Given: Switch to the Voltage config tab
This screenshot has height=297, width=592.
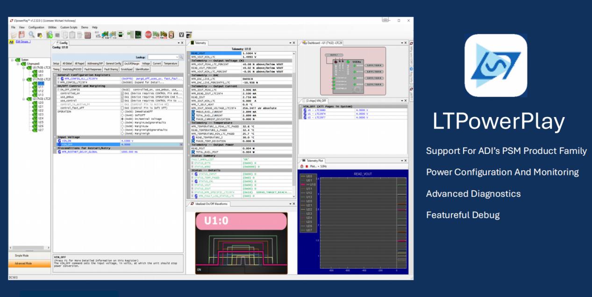Looking at the screenshot, I should tap(146, 63).
